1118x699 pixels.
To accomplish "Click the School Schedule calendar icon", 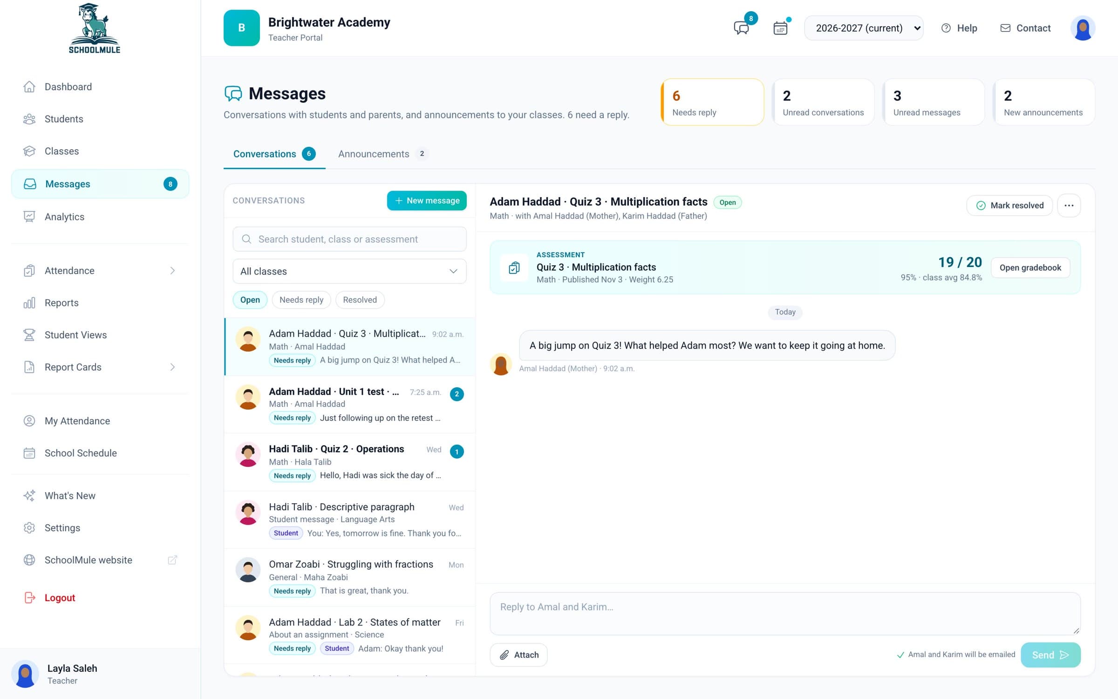I will pyautogui.click(x=29, y=453).
